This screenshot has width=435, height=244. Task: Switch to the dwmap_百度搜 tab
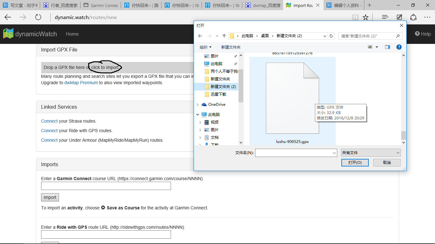263,5
